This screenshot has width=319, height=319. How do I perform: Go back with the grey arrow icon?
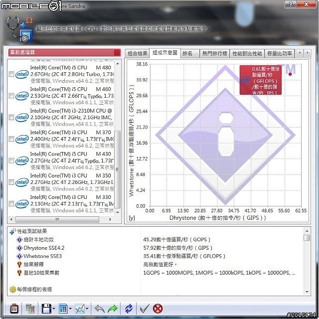point(100,309)
